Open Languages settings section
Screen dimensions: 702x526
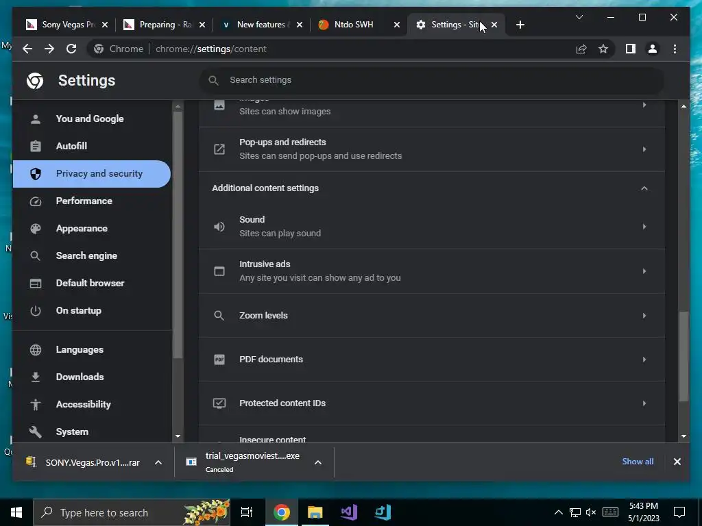[92, 350]
